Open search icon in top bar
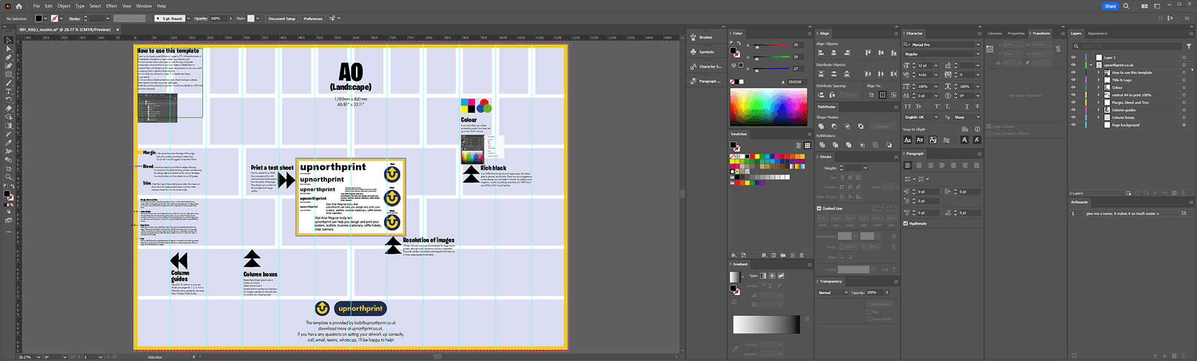The width and height of the screenshot is (1197, 361). coord(1126,6)
